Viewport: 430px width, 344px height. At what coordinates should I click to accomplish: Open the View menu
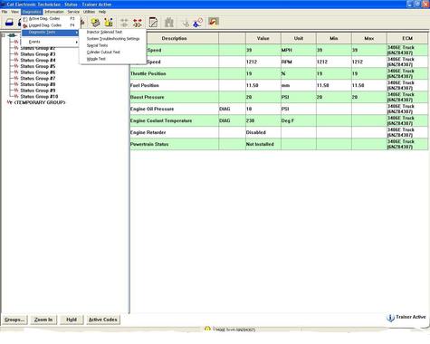click(14, 12)
